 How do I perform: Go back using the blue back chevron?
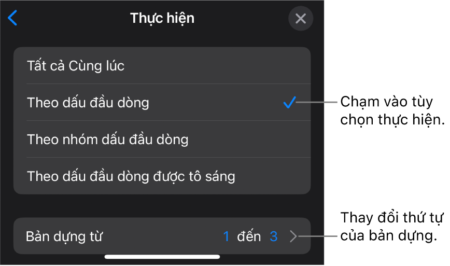12,19
